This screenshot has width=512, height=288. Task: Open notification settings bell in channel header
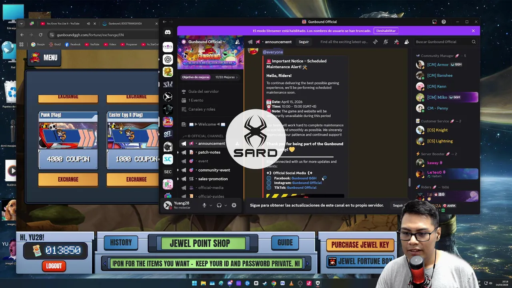386,42
